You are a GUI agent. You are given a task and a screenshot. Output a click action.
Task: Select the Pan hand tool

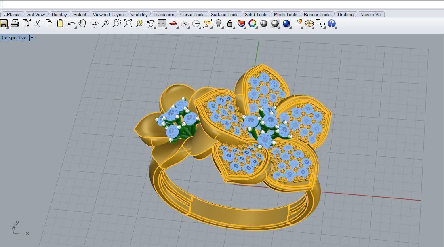(82, 23)
